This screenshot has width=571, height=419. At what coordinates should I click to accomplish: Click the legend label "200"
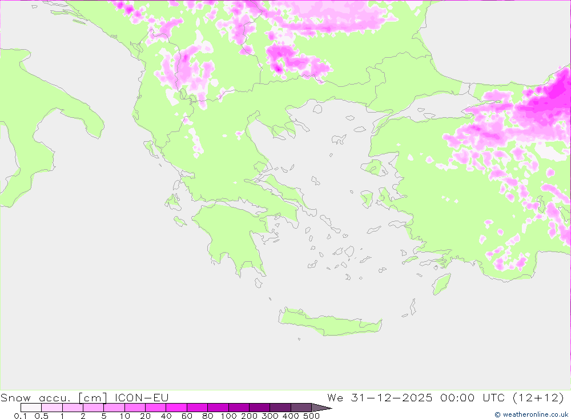click(x=250, y=416)
